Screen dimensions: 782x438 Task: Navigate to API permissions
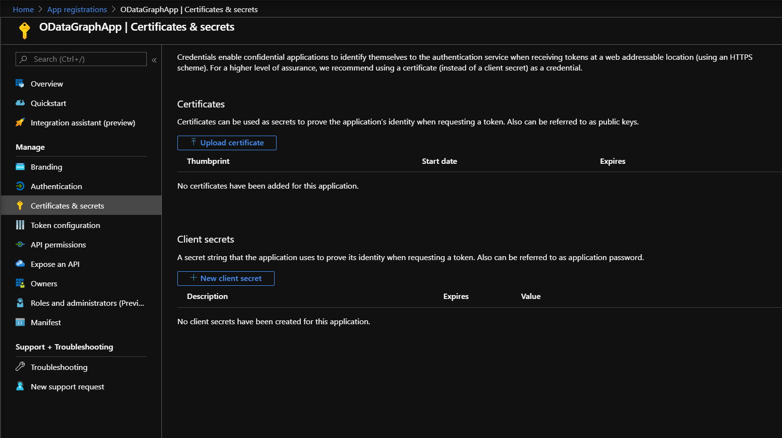(81, 245)
